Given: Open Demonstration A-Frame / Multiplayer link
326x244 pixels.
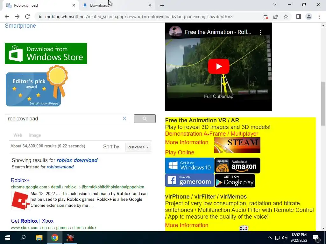Looking at the screenshot, I should tap(212, 134).
